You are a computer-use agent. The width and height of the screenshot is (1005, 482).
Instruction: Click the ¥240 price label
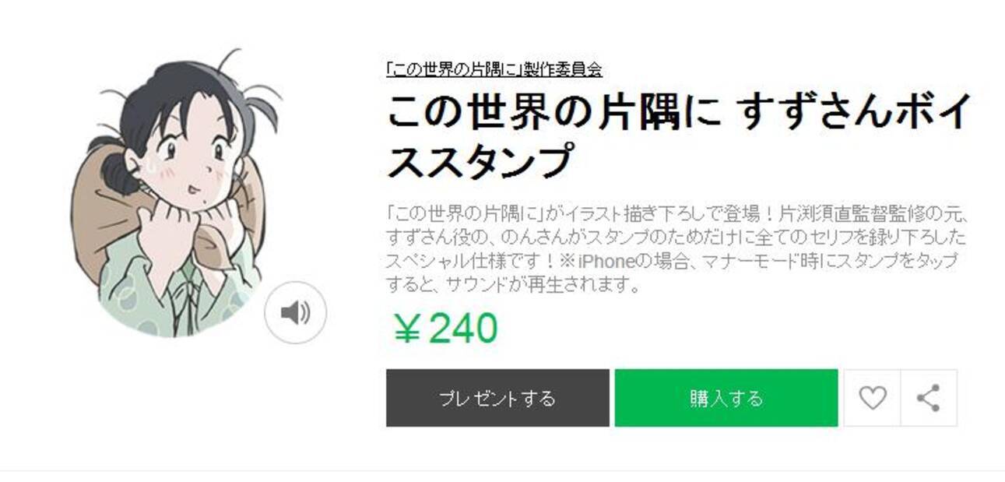[445, 328]
